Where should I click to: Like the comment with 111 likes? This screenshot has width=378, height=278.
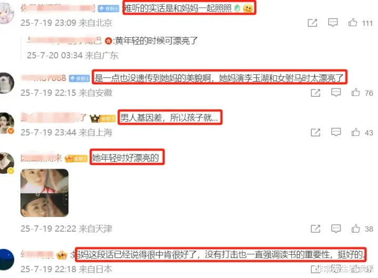click(353, 23)
